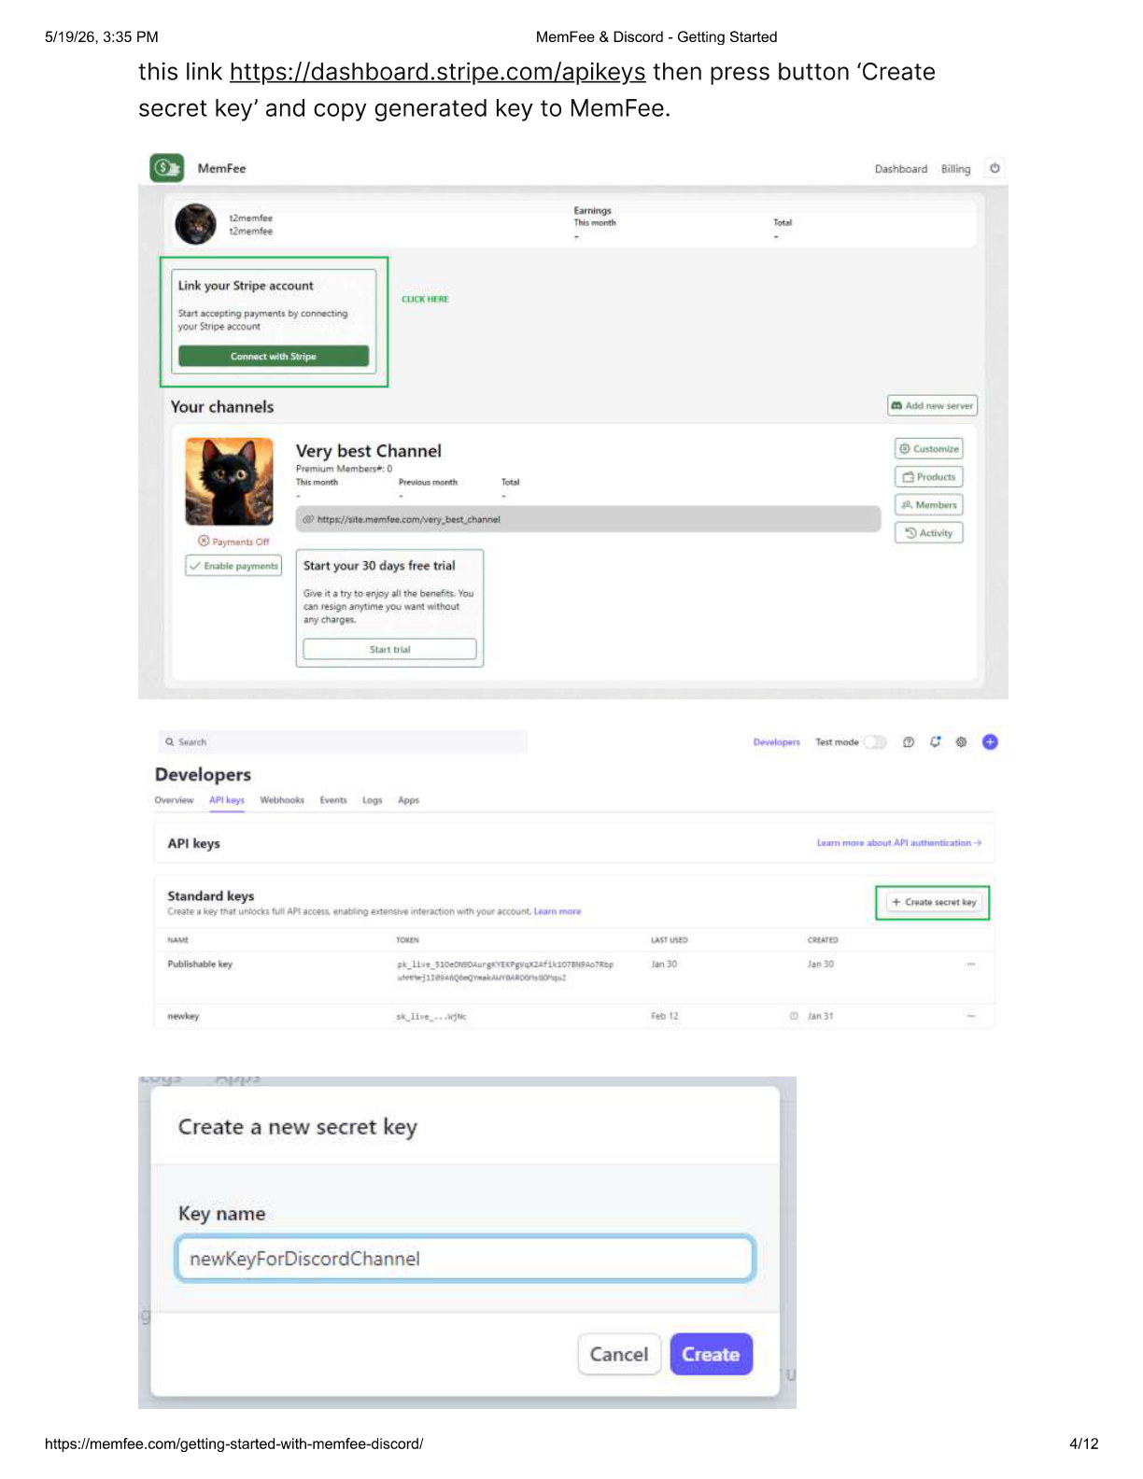The height and width of the screenshot is (1479, 1143).
Task: Open Activity for Very best Channel
Action: (928, 533)
